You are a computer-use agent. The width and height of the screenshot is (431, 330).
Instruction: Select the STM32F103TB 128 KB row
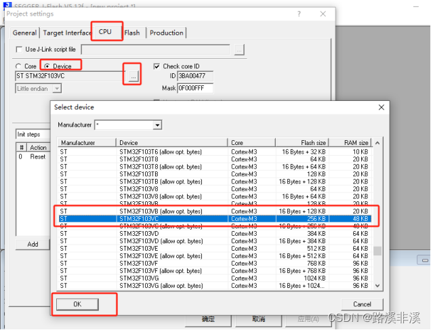pyautogui.click(x=215, y=174)
